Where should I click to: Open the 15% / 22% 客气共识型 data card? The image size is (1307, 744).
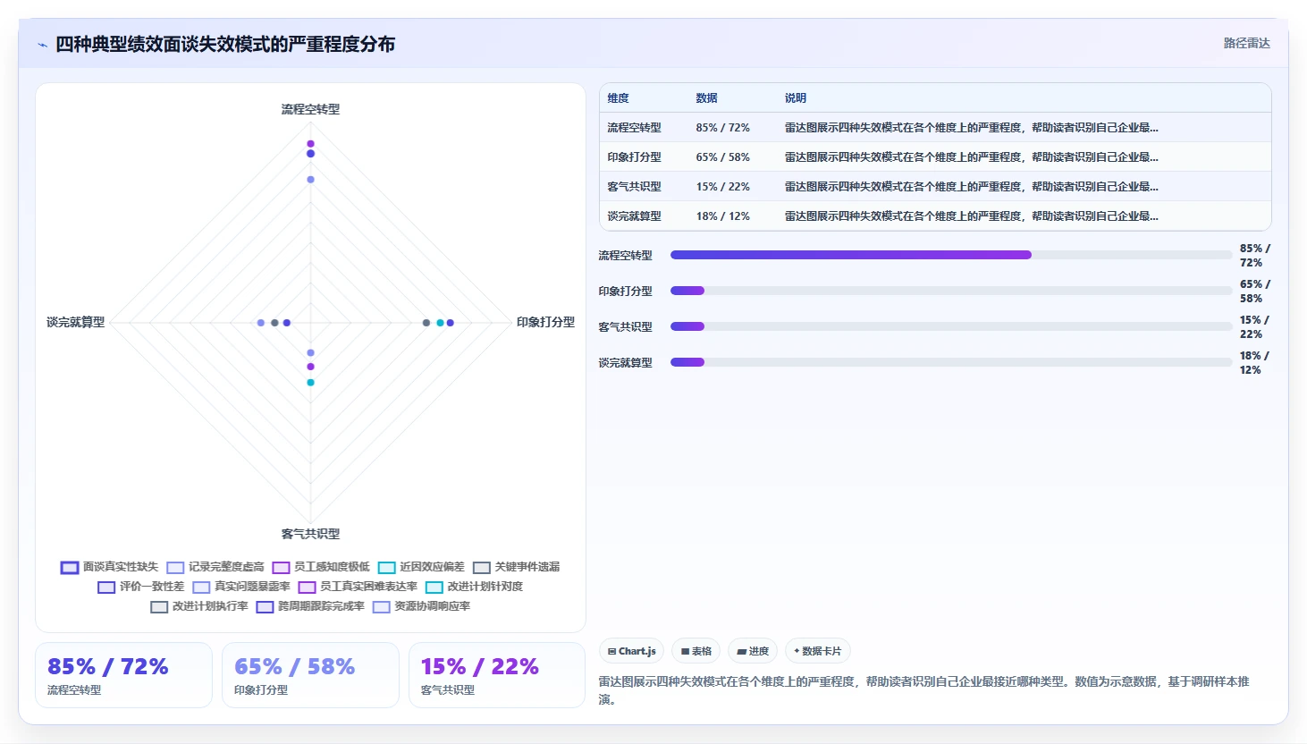[497, 675]
